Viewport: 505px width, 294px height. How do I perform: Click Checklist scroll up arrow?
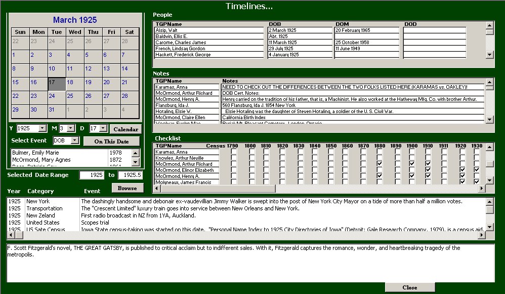[x=489, y=147]
